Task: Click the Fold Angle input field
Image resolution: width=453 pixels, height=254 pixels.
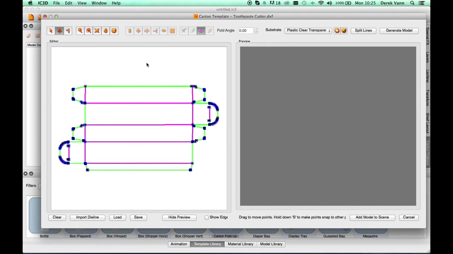Action: coord(246,31)
